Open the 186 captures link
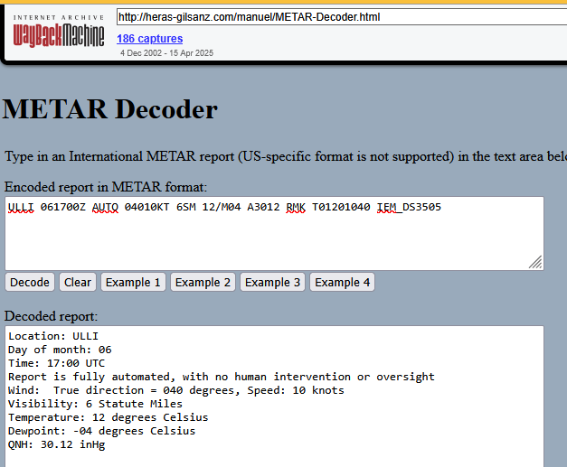This screenshot has width=567, height=467. click(x=149, y=39)
